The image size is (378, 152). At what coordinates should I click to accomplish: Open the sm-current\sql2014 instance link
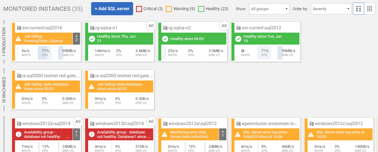tap(42, 28)
